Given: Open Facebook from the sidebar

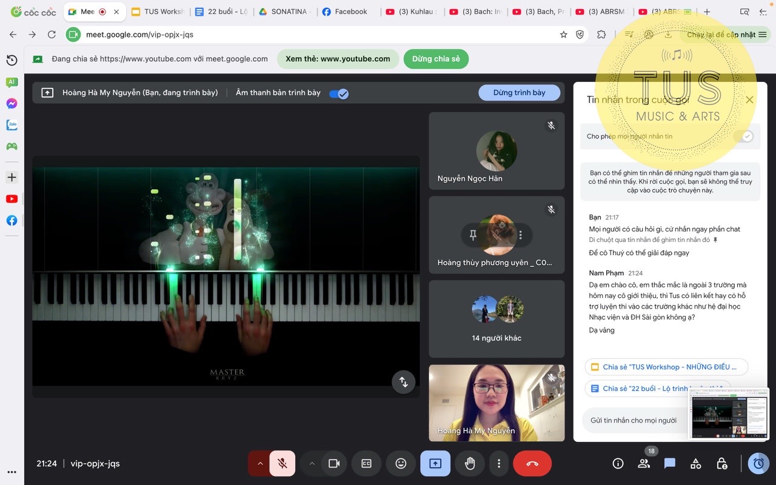Looking at the screenshot, I should coord(12,221).
